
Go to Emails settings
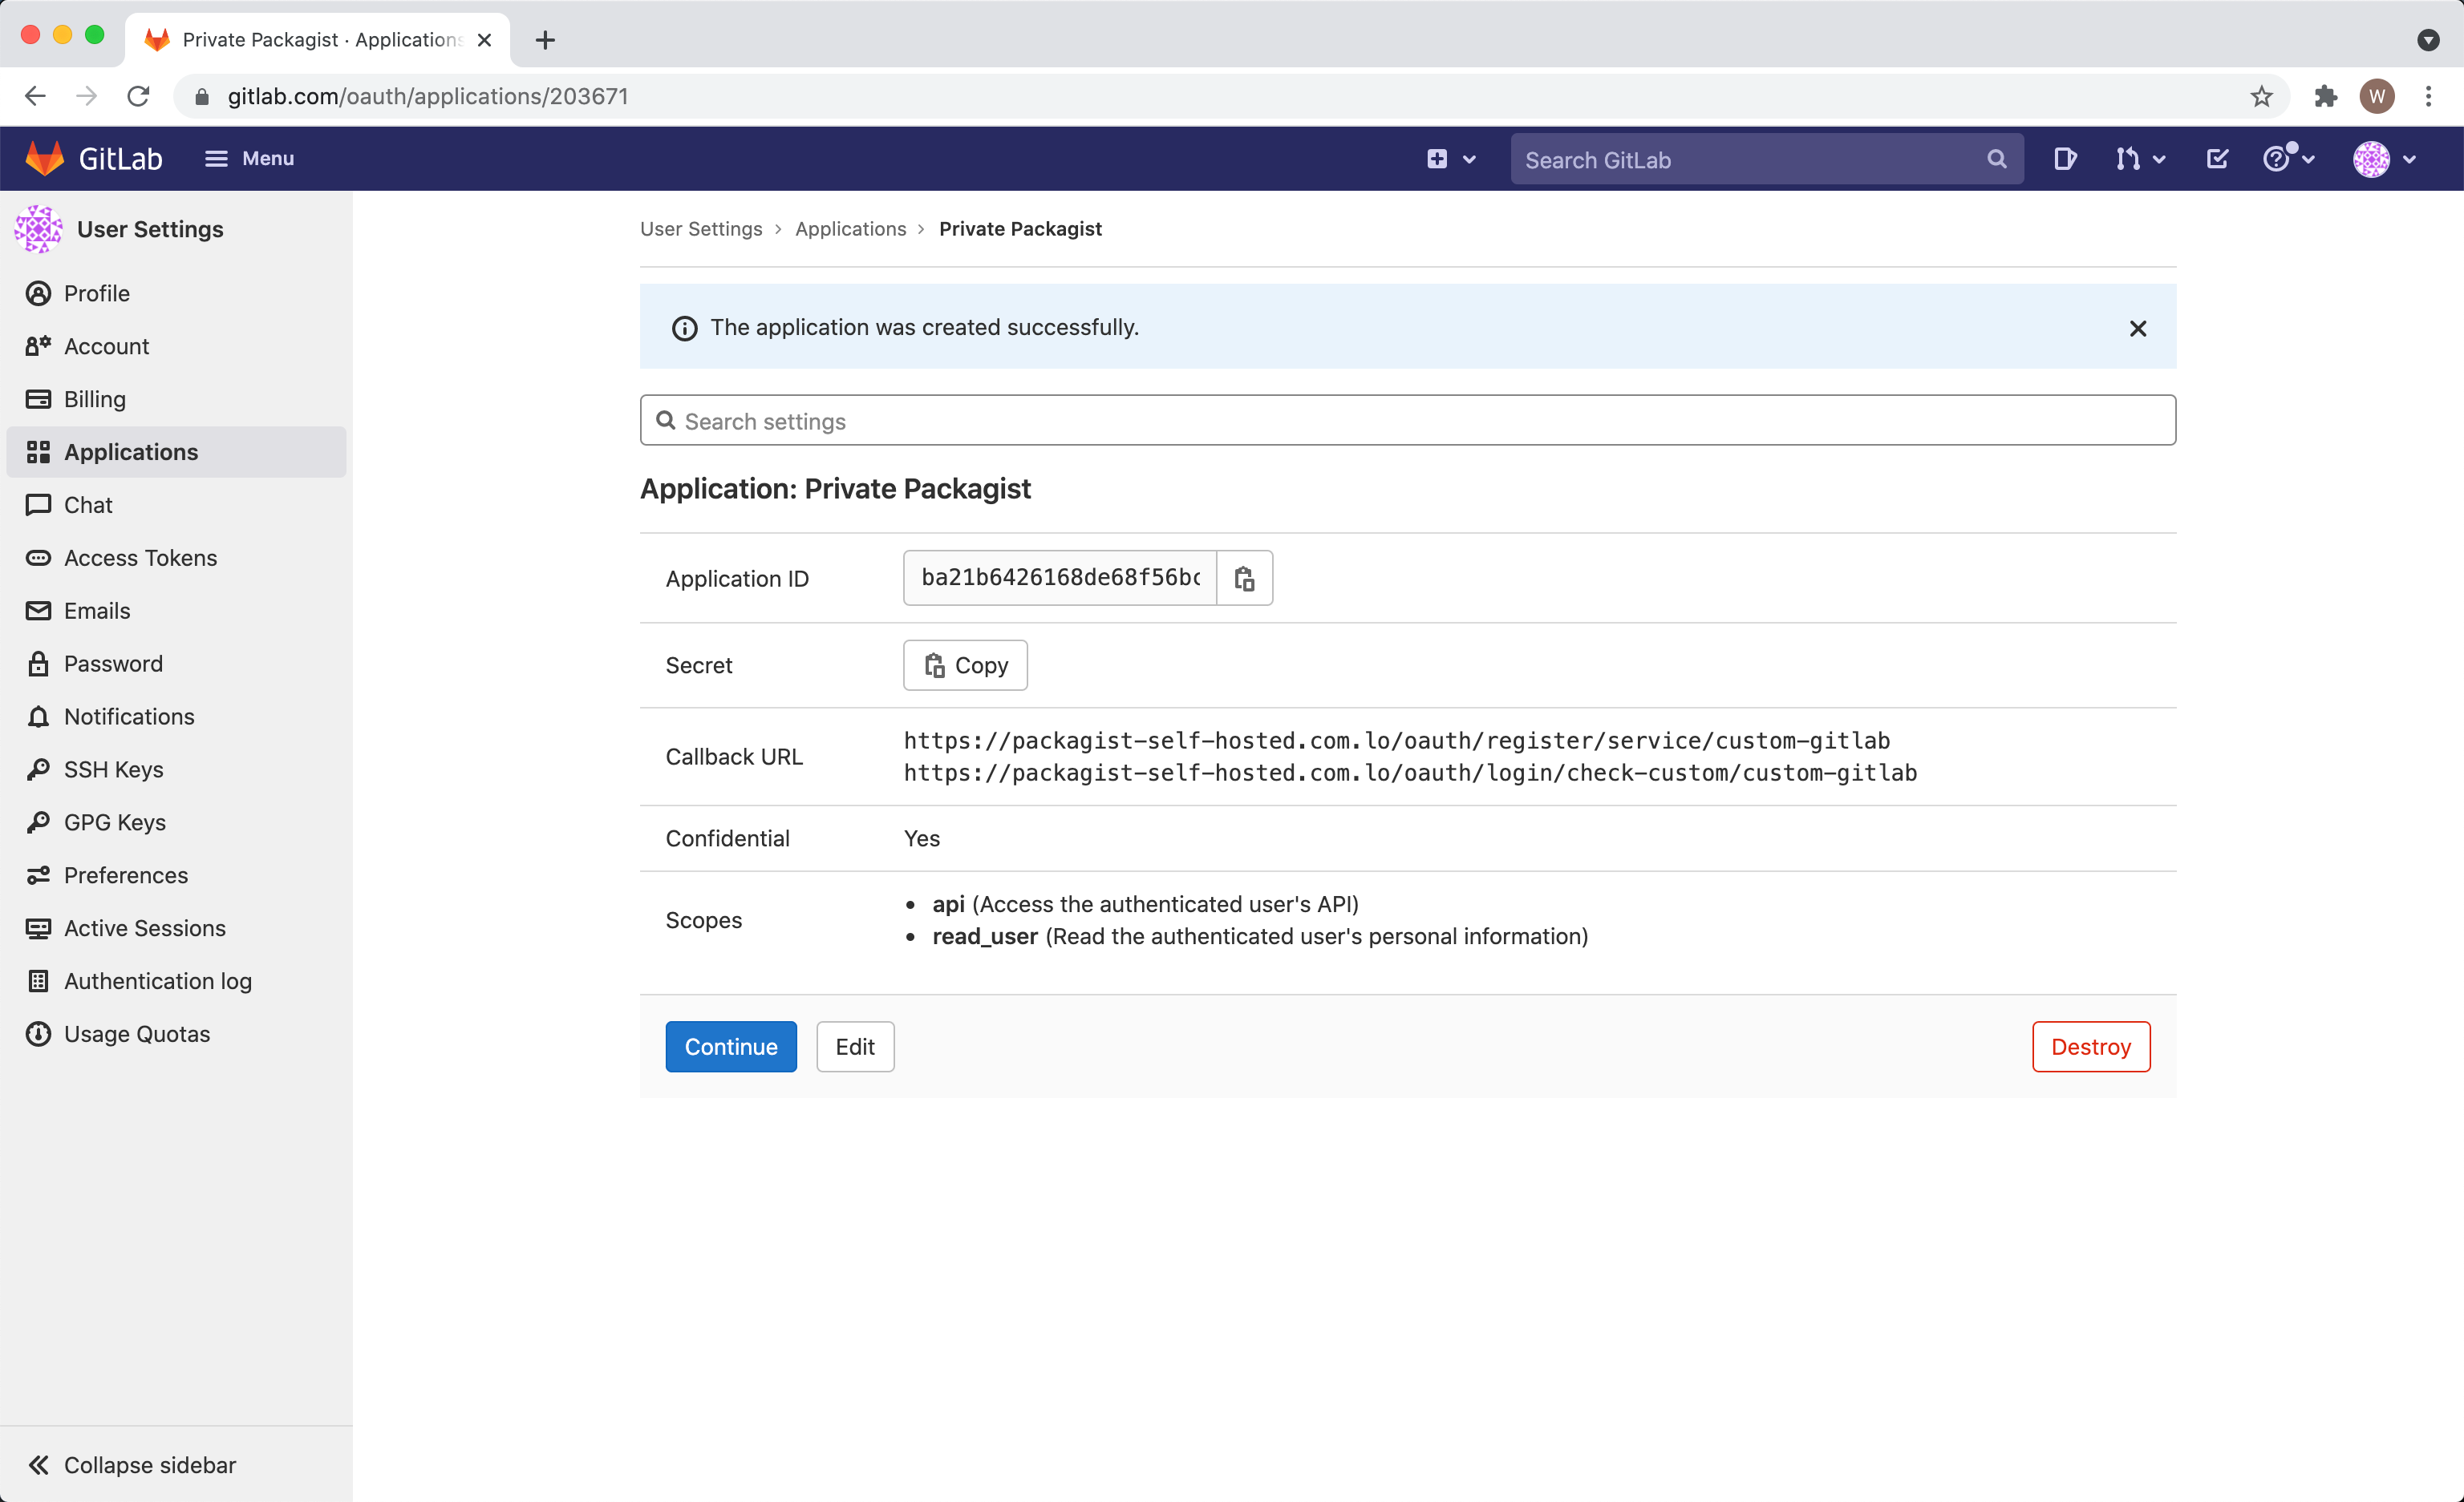(176, 611)
